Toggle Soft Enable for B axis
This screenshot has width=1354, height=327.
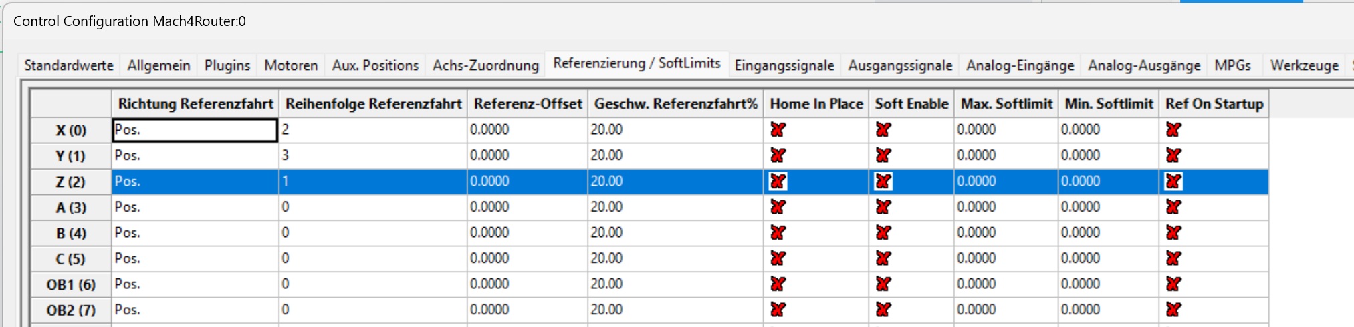(883, 232)
